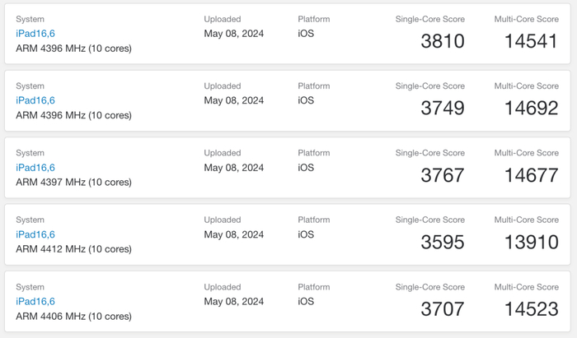Click the multi-core score 14523

click(530, 309)
